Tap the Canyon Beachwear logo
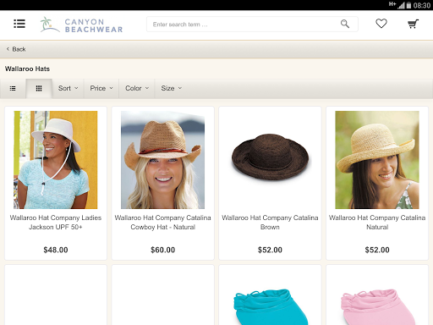Viewport: 433px width, 325px height. (81, 25)
